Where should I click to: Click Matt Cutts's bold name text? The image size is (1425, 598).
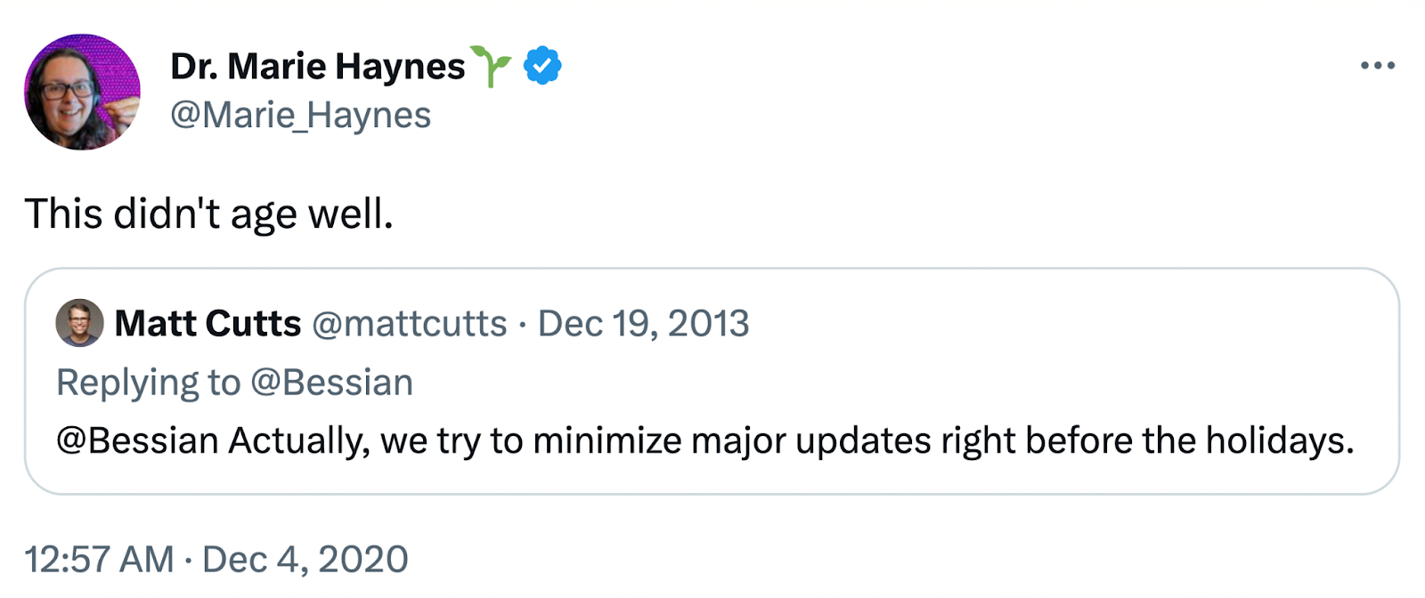pyautogui.click(x=207, y=324)
